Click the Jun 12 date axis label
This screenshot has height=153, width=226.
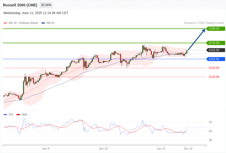[188, 148]
